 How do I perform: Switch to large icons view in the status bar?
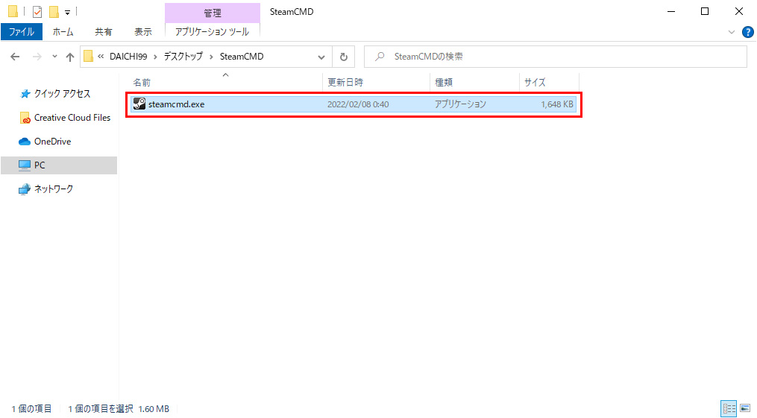click(745, 409)
